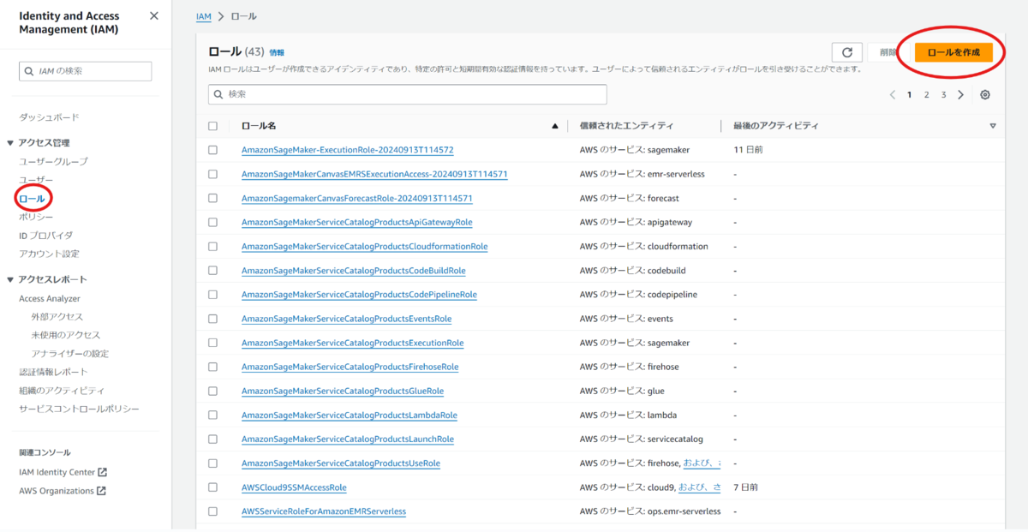The width and height of the screenshot is (1028, 532).
Task: Check AWSCloud9SSMAccessRole row checkbox
Action: pos(212,487)
